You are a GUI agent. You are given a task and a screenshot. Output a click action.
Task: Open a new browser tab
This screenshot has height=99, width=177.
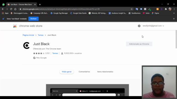tap(40, 4)
